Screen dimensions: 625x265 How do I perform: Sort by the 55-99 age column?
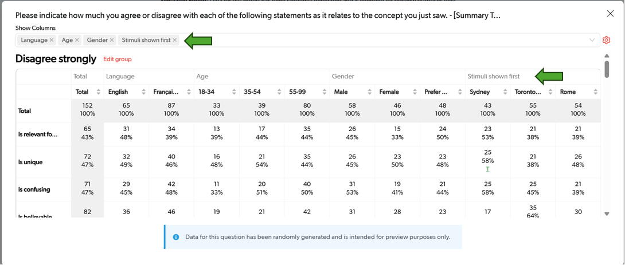coord(325,92)
